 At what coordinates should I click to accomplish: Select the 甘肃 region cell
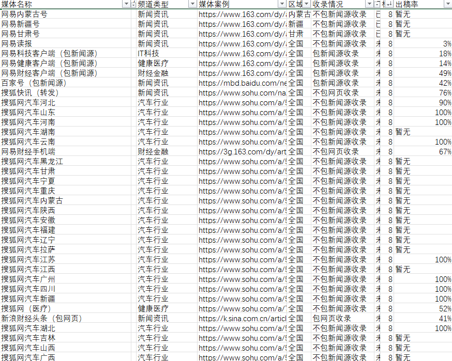(x=299, y=34)
